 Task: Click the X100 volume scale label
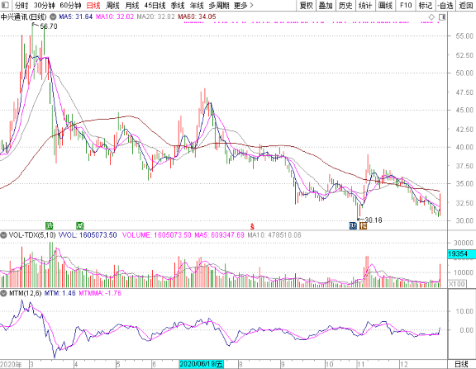[x=457, y=284]
